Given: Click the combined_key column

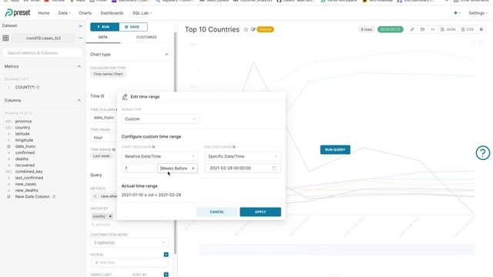Looking at the screenshot, I should point(29,172).
